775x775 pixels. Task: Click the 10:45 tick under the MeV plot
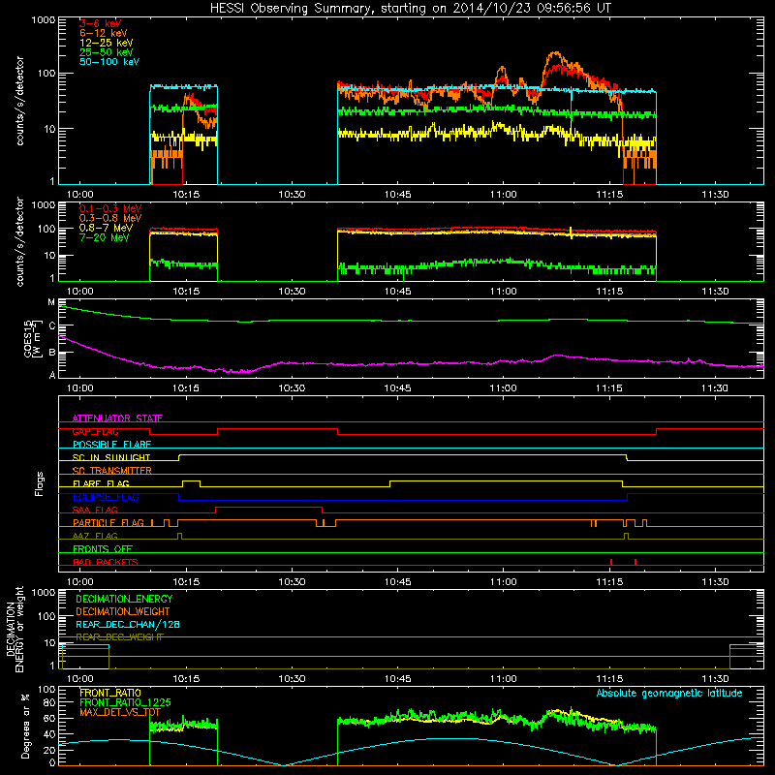397,292
